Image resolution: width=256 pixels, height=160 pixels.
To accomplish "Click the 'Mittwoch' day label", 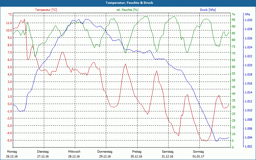I will [74, 152].
